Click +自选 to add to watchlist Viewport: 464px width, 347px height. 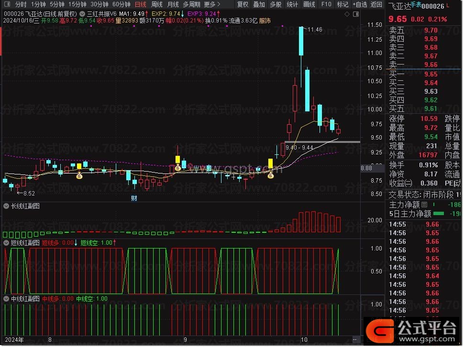click(x=360, y=4)
